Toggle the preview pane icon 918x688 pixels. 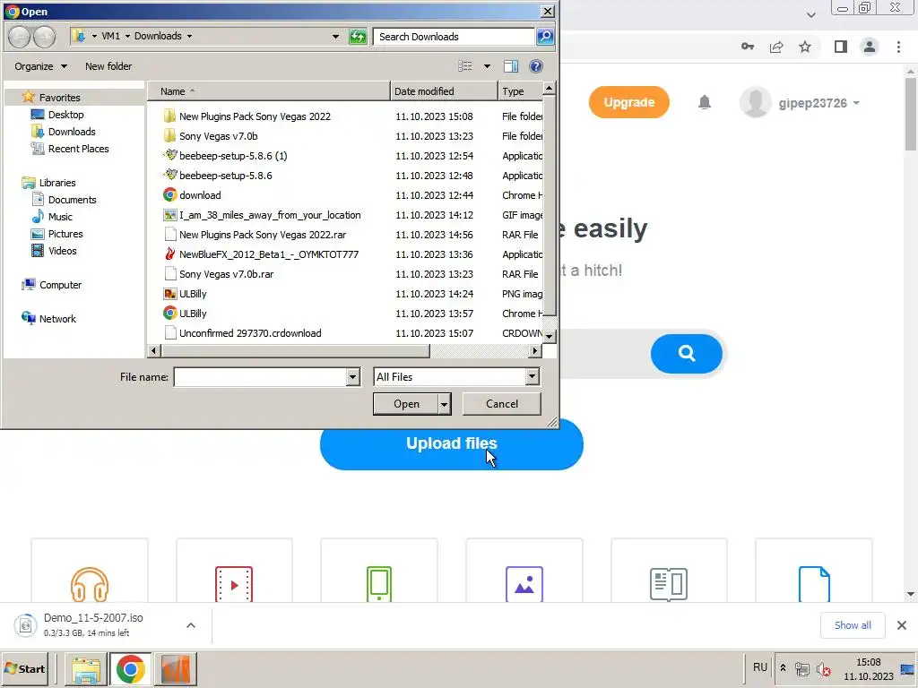pos(511,66)
